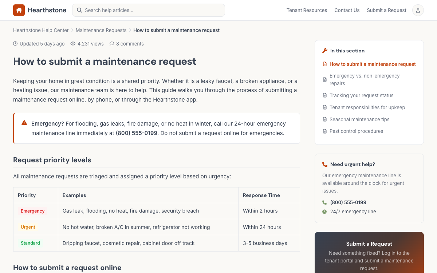Click breadcrumb chevron after Hearthstone Help Center
This screenshot has height=273, width=437.
pyautogui.click(x=72, y=30)
